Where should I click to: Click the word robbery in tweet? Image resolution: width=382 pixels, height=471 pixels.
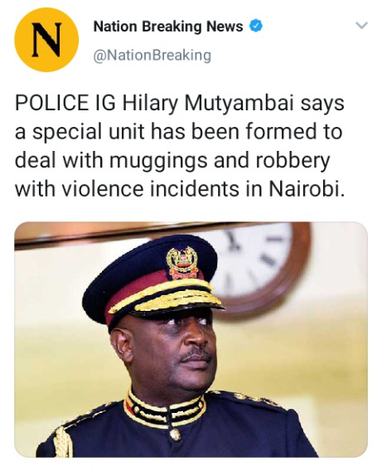coord(293,162)
